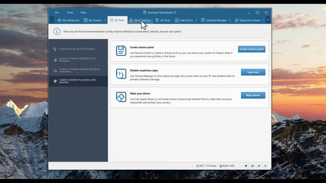Click the Deep Disk Cleaner tab icon
Image resolution: width=326 pixels, height=183 pixels.
click(x=236, y=20)
